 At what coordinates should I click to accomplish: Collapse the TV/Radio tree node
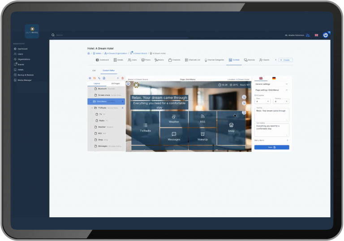(91, 108)
